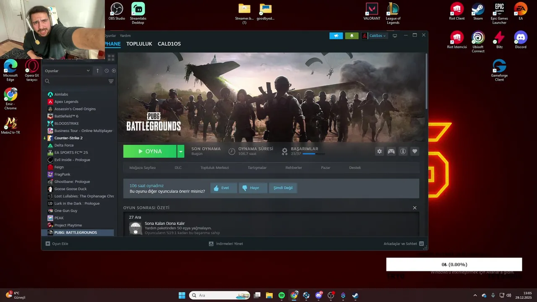Viewport: 537px width, 302px height.
Task: Open the VALORANT desktop icon
Action: tap(372, 11)
